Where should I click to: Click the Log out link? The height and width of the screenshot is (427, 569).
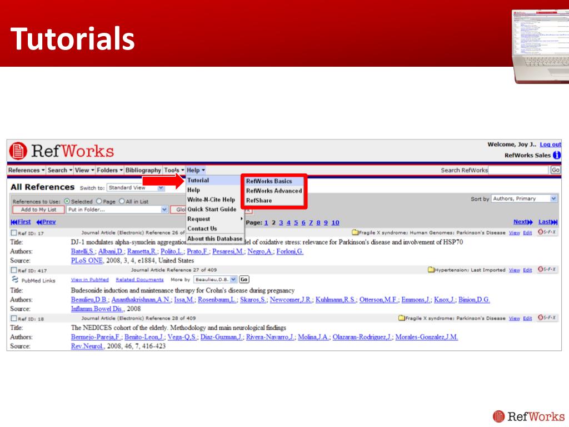pyautogui.click(x=550, y=145)
